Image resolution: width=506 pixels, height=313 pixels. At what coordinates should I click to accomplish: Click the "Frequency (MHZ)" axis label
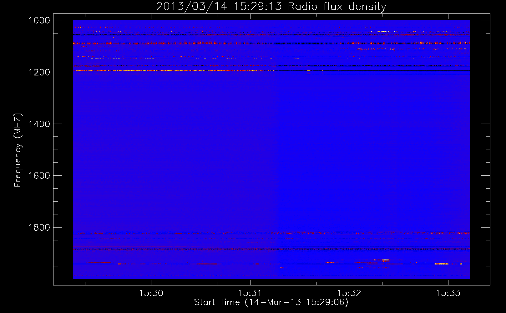pos(18,150)
